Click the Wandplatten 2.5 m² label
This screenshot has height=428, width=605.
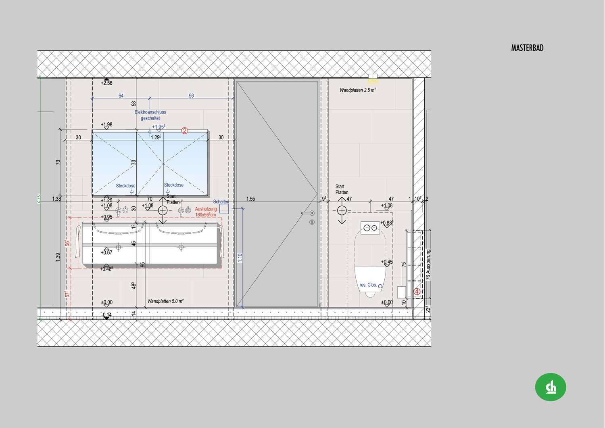coord(357,90)
